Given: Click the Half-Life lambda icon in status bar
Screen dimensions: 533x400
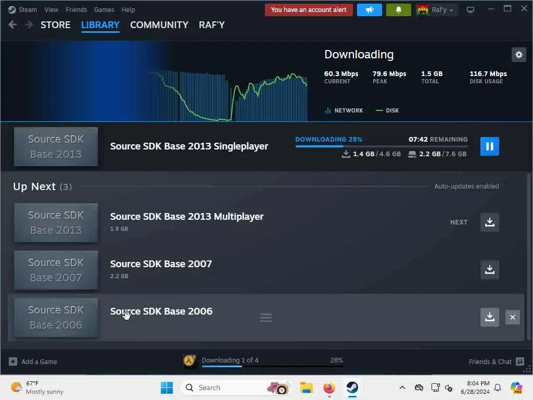Looking at the screenshot, I should [189, 361].
